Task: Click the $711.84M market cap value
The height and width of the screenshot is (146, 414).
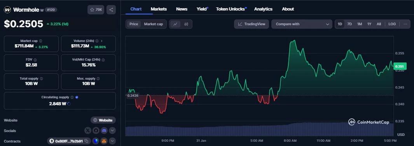Action: (24, 46)
